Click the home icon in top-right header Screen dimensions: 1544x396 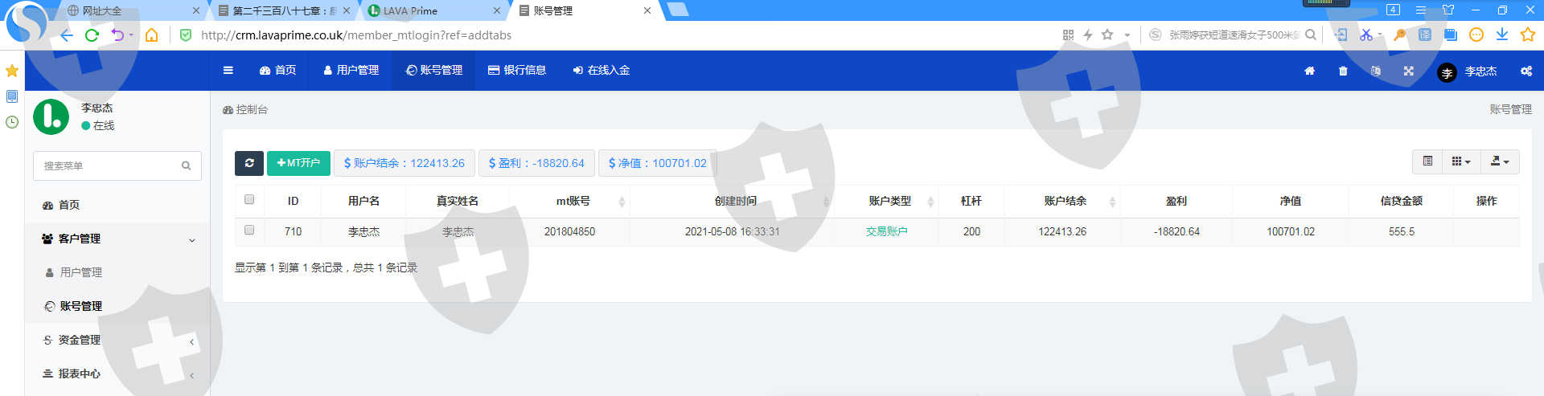coord(1309,71)
